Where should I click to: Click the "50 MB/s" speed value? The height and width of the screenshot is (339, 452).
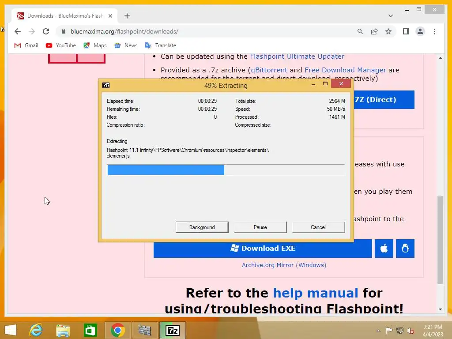(x=336, y=109)
